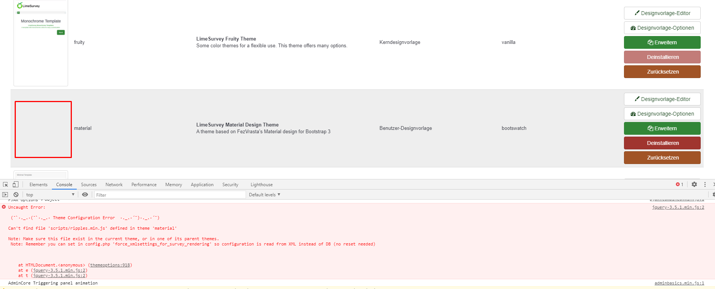The image size is (715, 289).
Task: Select the Console tab
Action: tap(64, 185)
